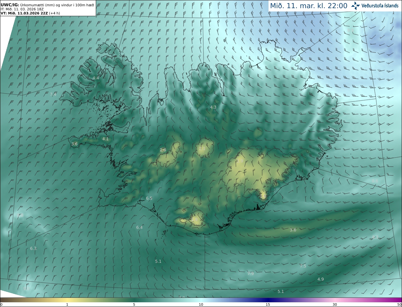The height and width of the screenshot is (307, 402).
Task: Select the 30 tick label on the color scale
Action: 335,304
